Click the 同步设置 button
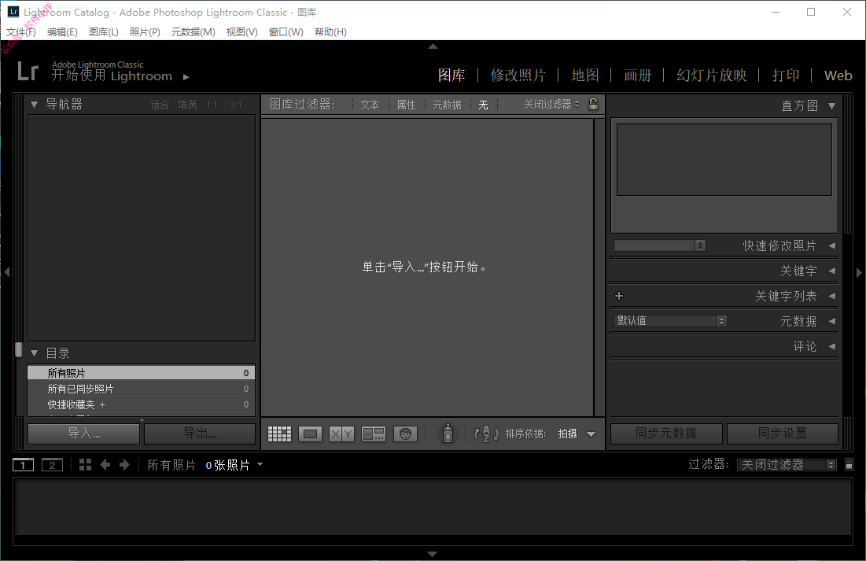Viewport: 866px width, 561px height. pos(783,434)
